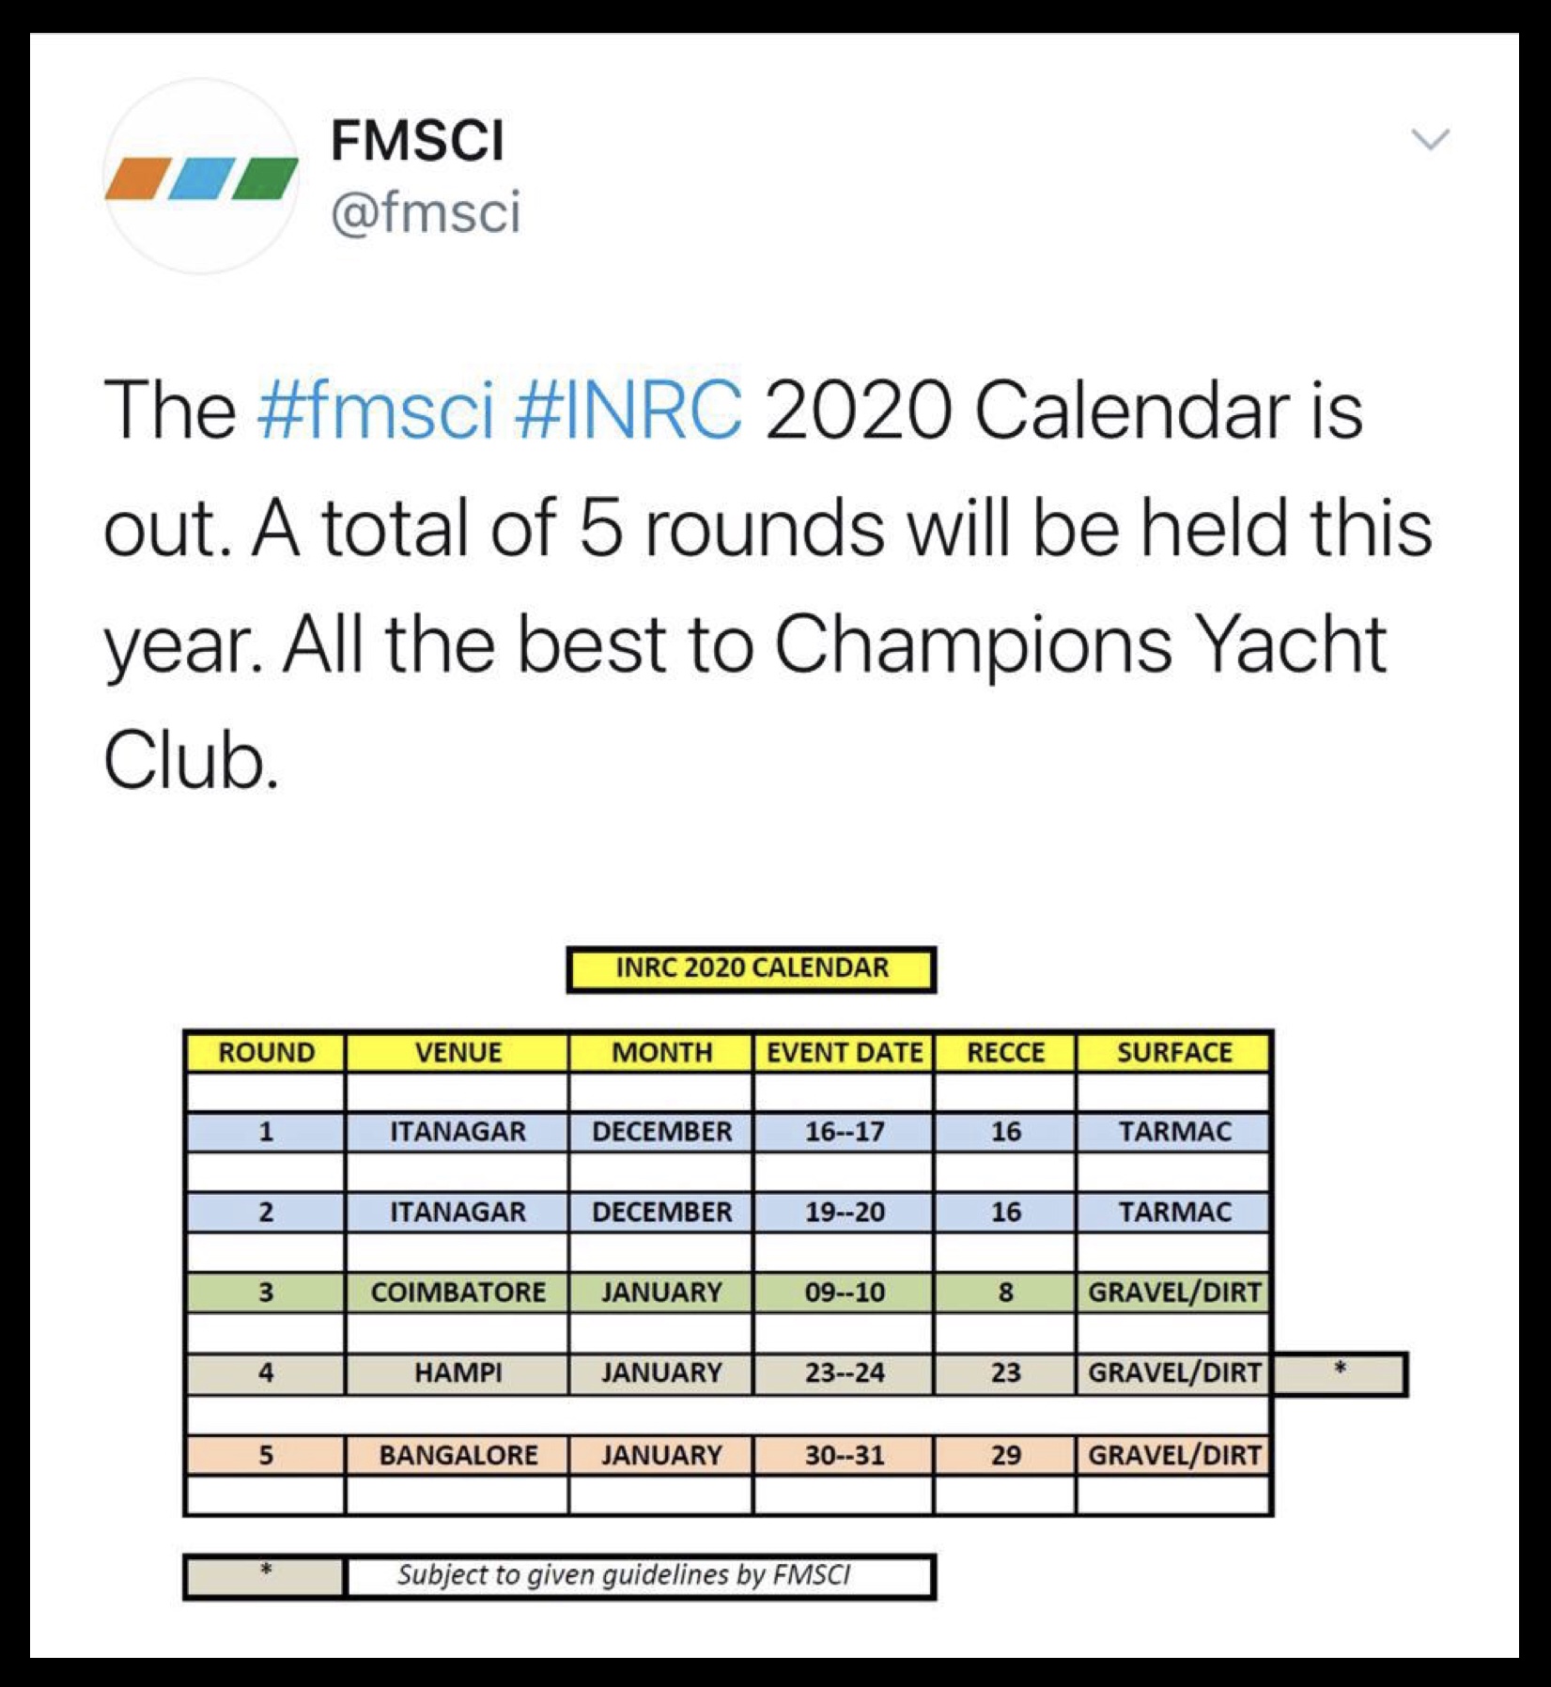Click the FMSCI display name
The image size is (1551, 1687).
[417, 141]
